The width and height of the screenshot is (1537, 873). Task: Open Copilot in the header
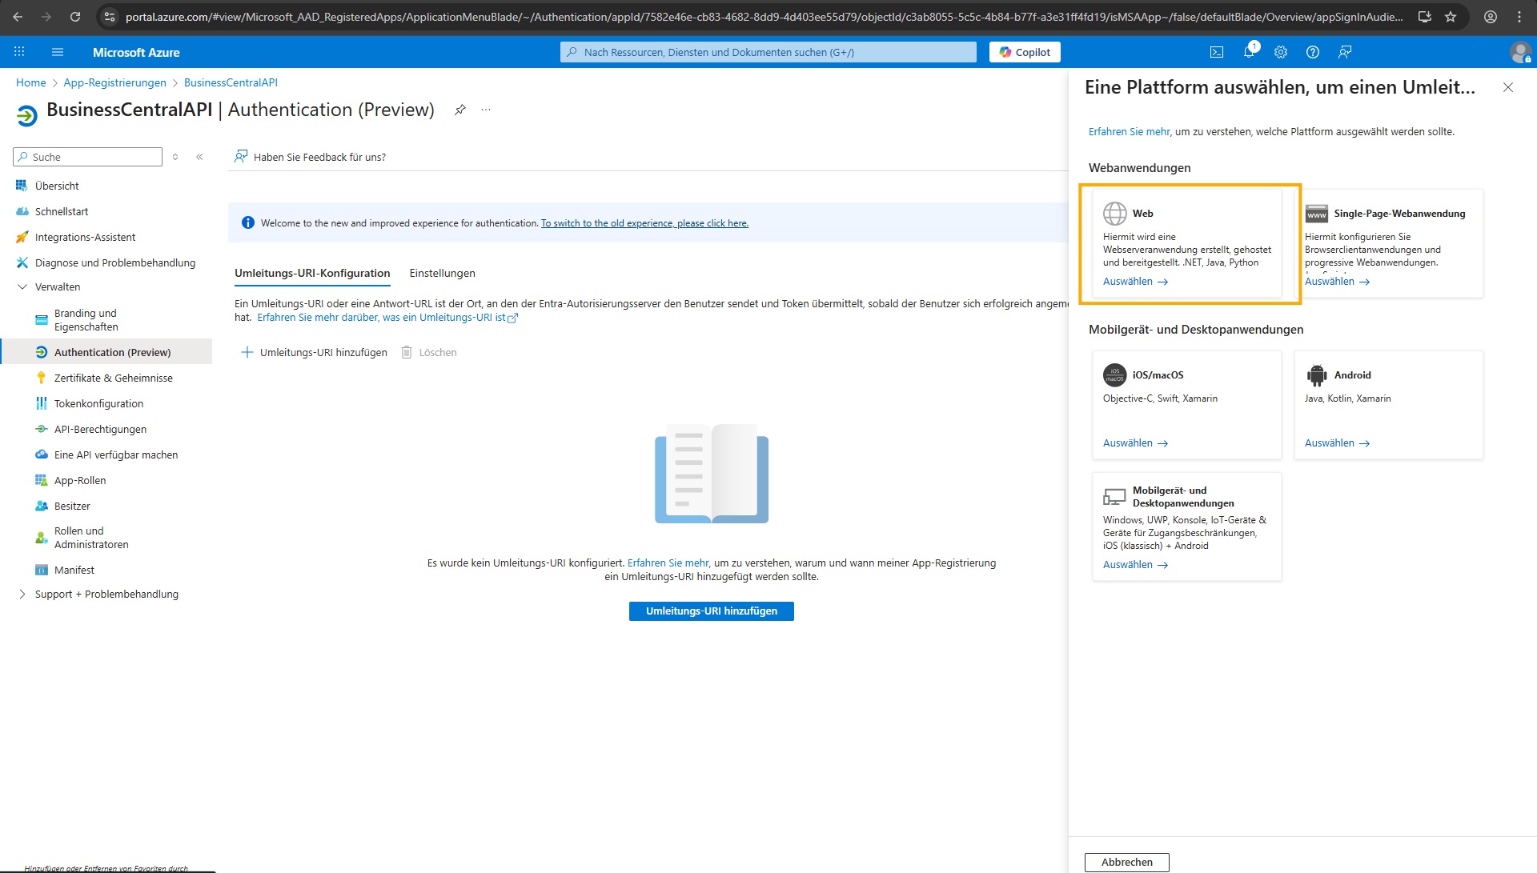[1025, 52]
